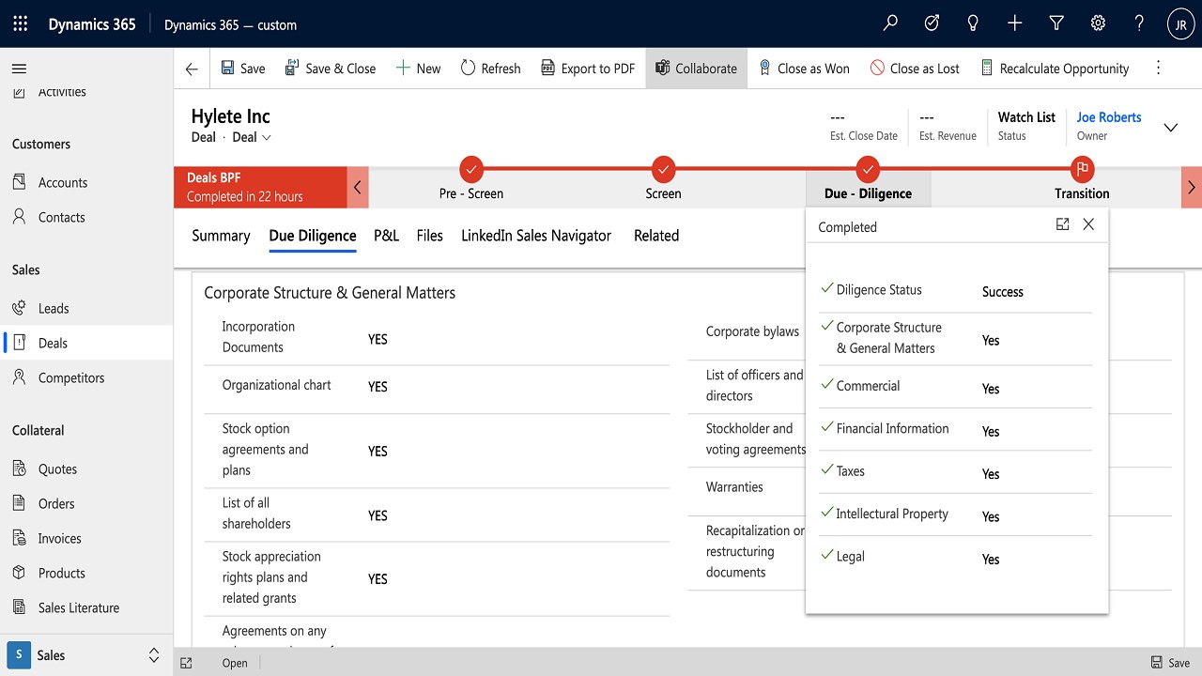This screenshot has width=1202, height=676.
Task: Mark deal with Close as Won
Action: point(804,69)
